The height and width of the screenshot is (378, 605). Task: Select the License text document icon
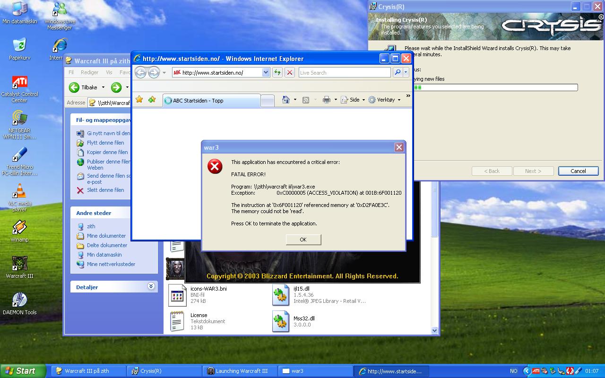[177, 321]
